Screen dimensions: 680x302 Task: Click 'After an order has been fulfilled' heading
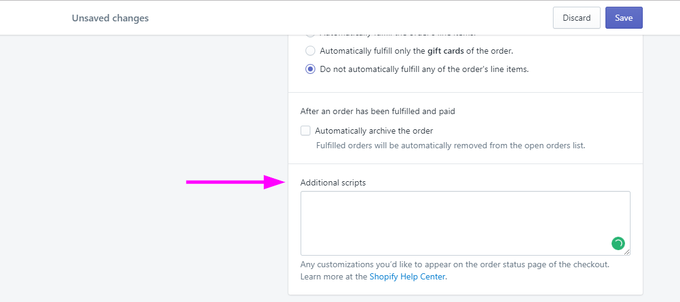click(378, 112)
